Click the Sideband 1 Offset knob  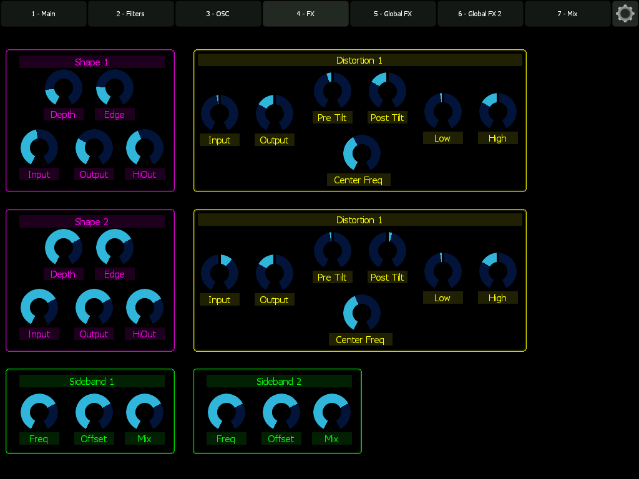[94, 412]
